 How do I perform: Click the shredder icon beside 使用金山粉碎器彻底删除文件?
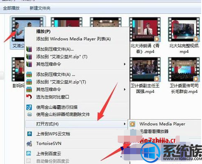[x=29, y=114]
